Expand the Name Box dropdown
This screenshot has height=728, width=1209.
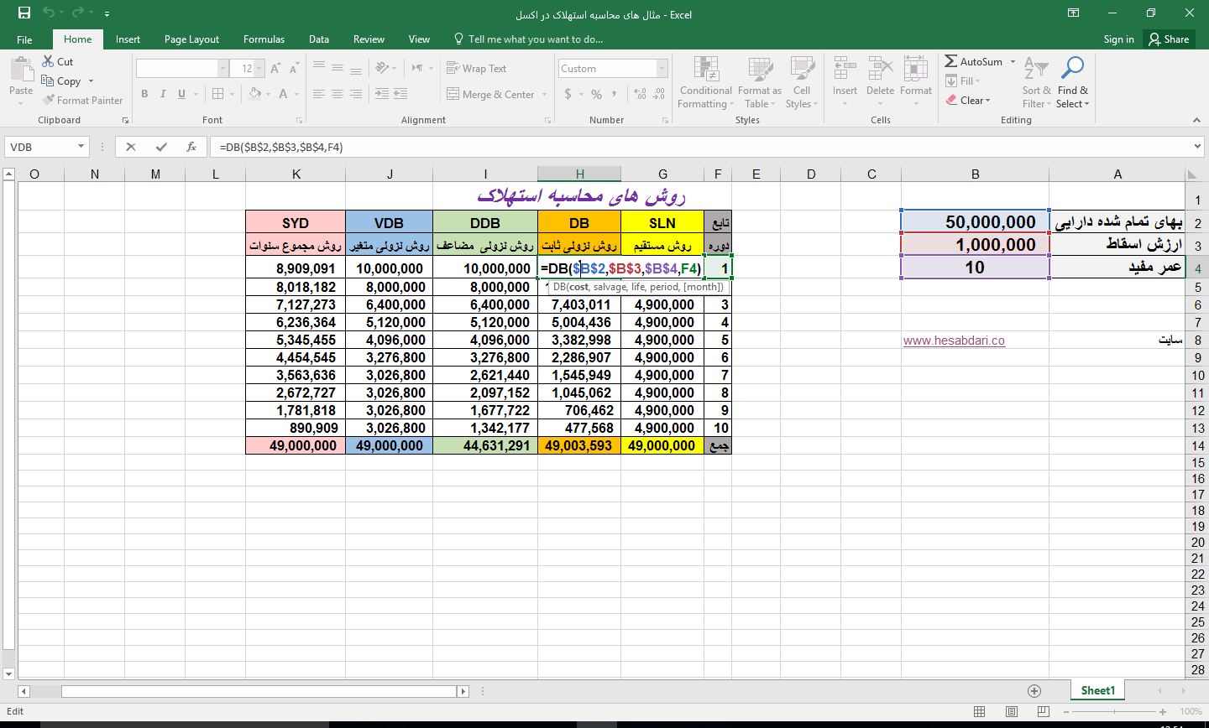click(81, 147)
